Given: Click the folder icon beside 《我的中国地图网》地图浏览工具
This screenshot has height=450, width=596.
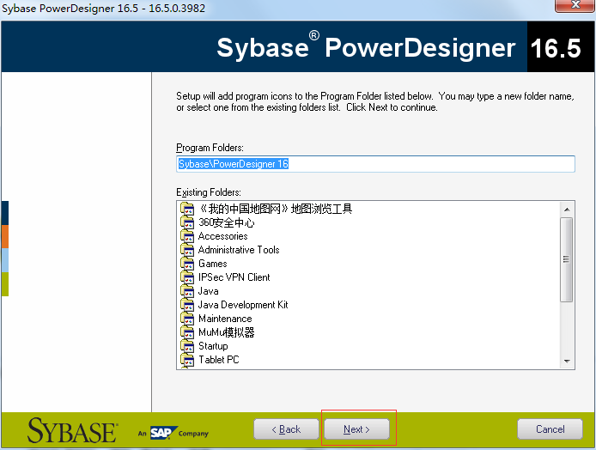Looking at the screenshot, I should [187, 209].
